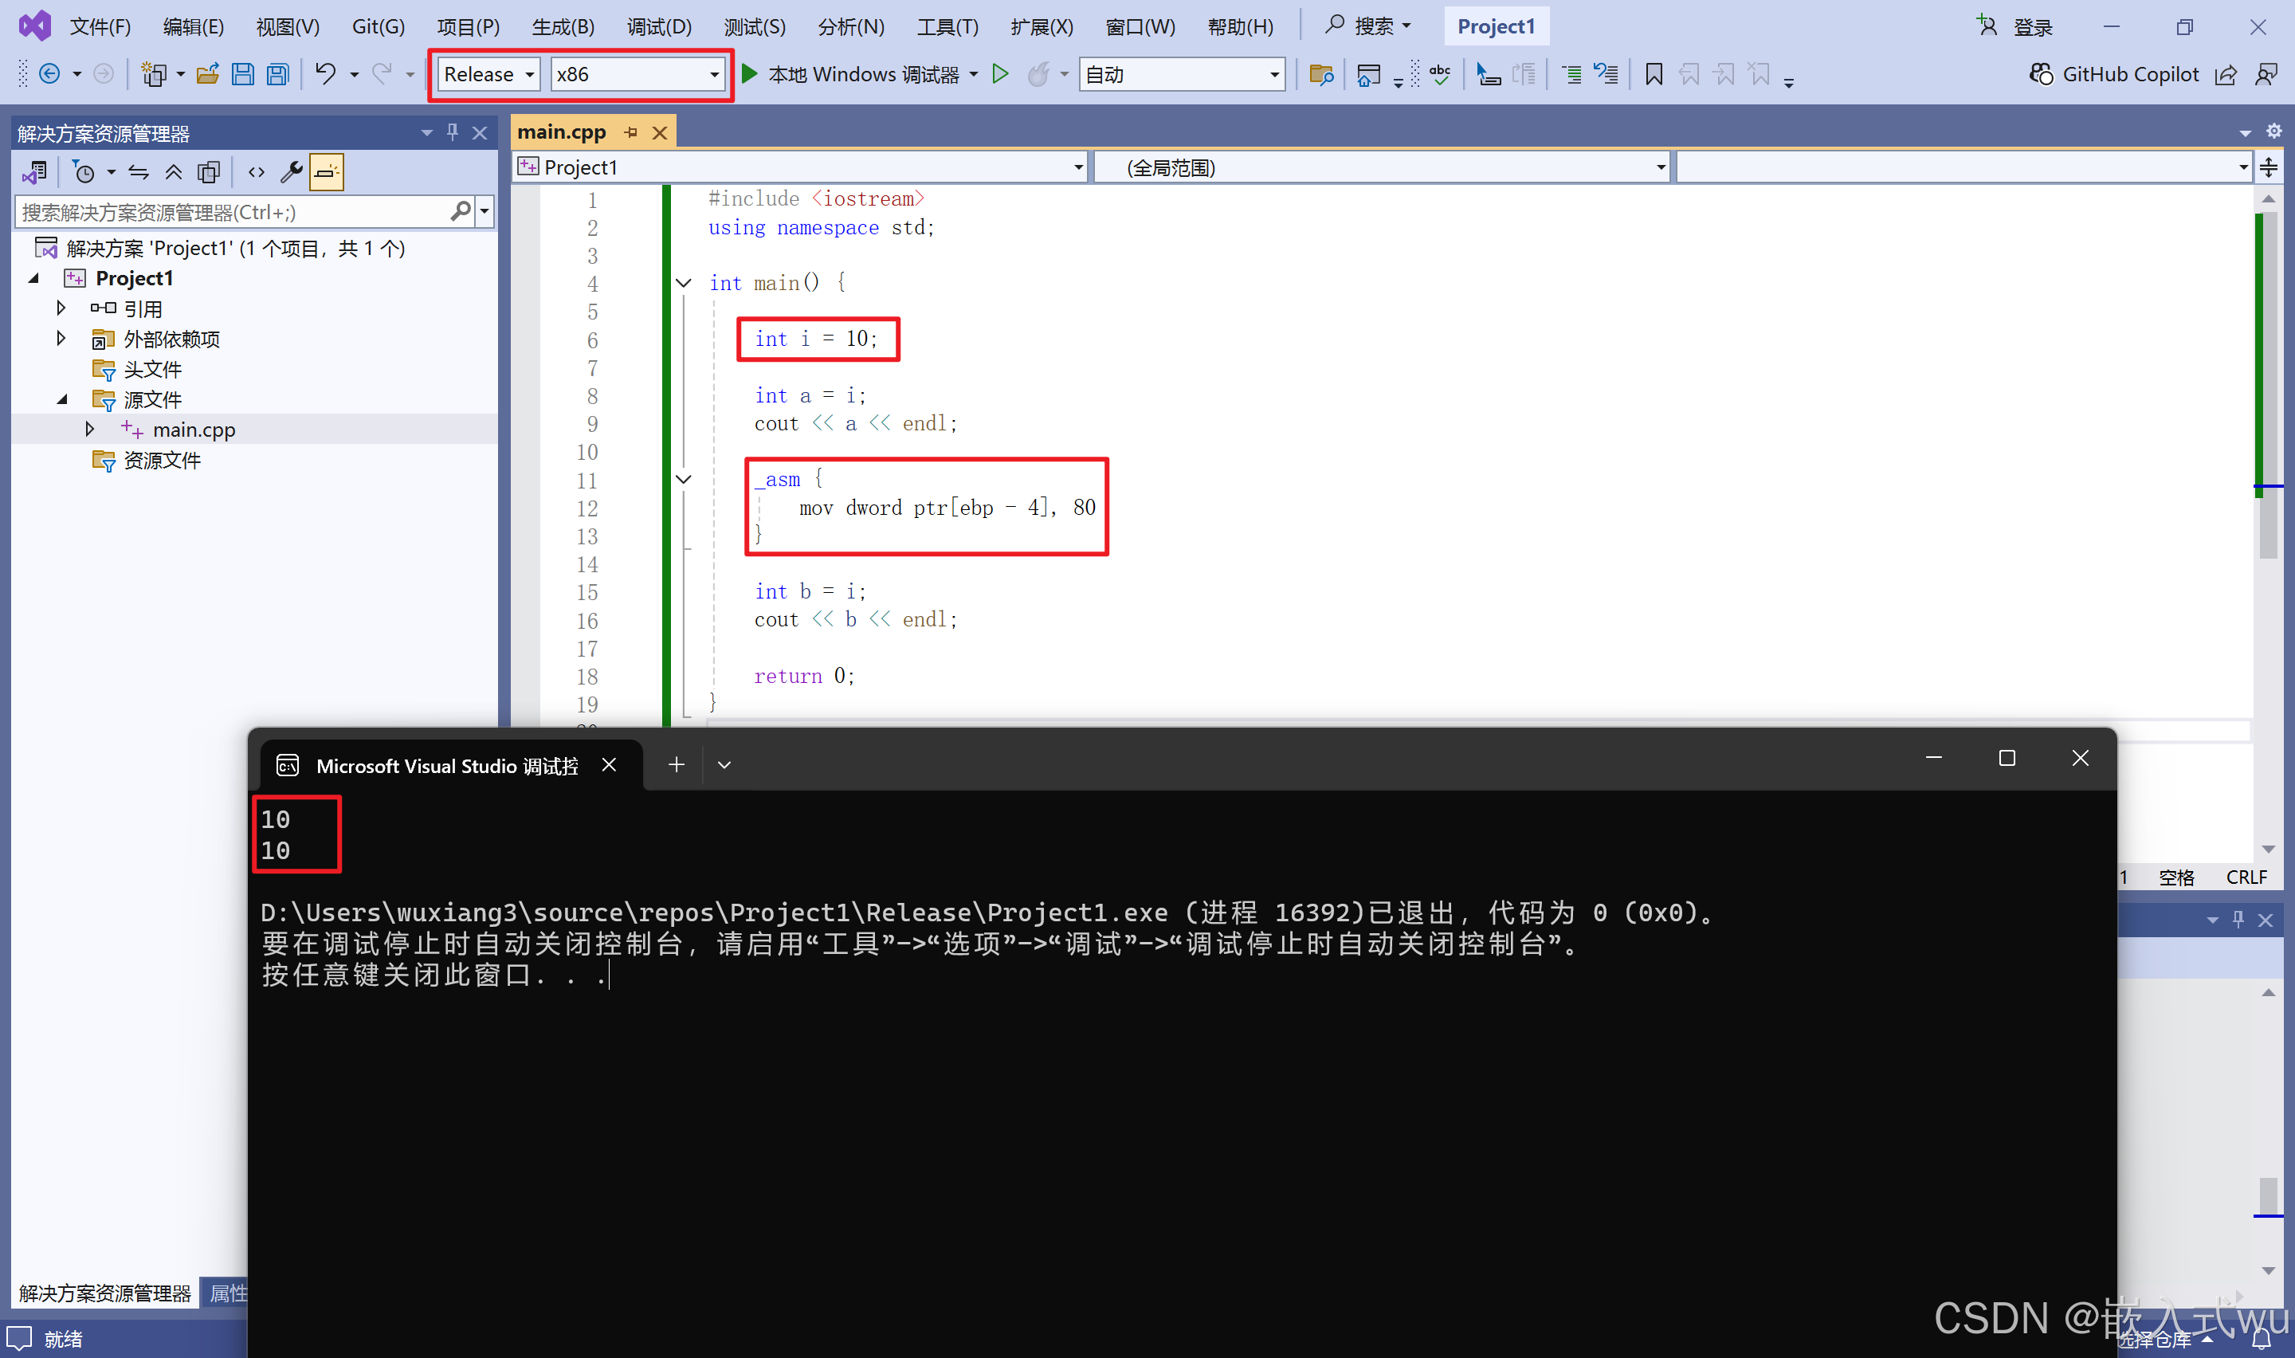Open the 生成(B) menu
2295x1358 pixels.
(x=563, y=26)
